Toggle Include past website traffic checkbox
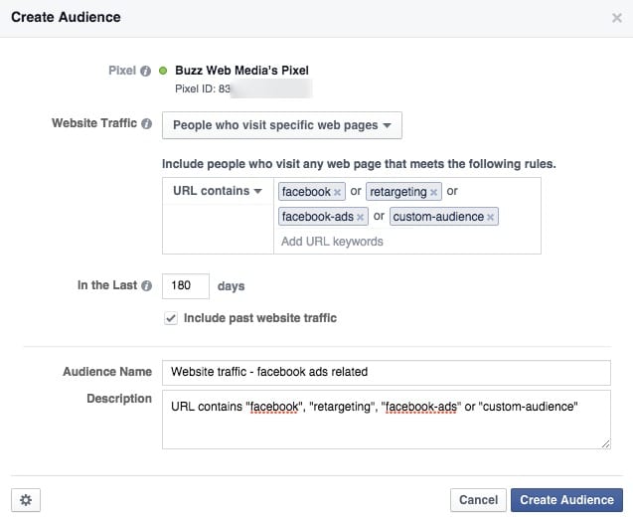Image resolution: width=633 pixels, height=517 pixels. (x=171, y=318)
